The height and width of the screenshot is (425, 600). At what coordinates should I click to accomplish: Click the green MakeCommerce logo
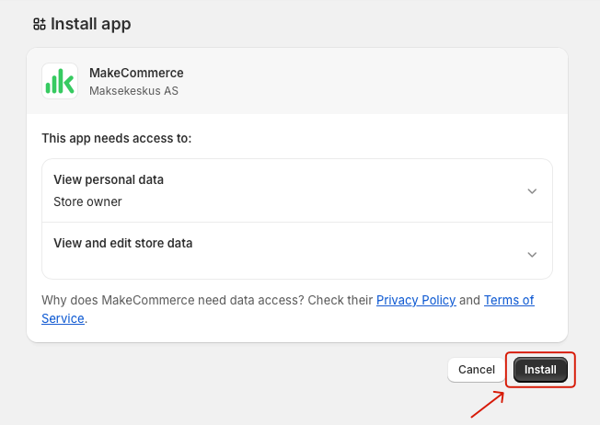(60, 81)
